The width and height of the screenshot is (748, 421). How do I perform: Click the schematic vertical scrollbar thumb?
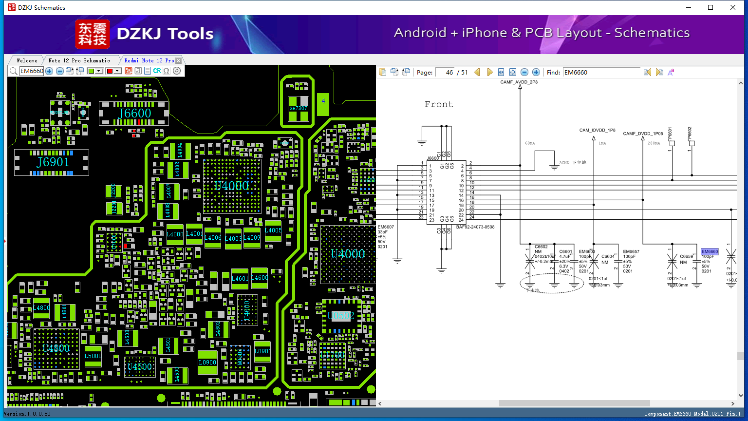point(741,356)
